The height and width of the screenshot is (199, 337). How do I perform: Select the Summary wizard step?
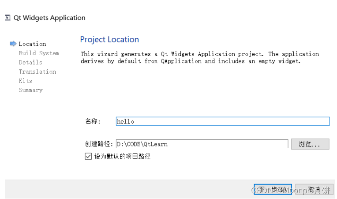point(31,90)
